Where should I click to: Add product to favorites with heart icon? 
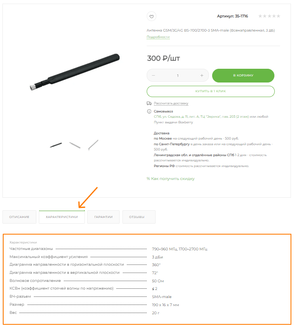(152, 16)
